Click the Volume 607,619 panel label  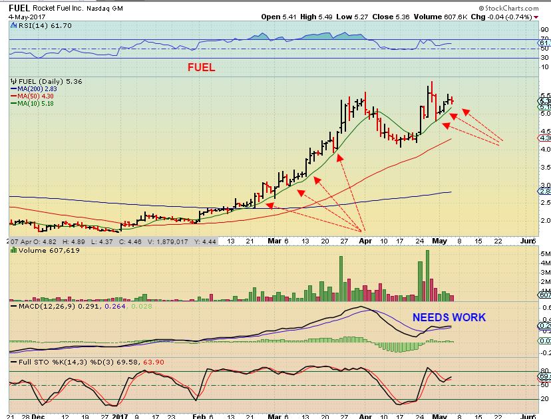tap(49, 251)
